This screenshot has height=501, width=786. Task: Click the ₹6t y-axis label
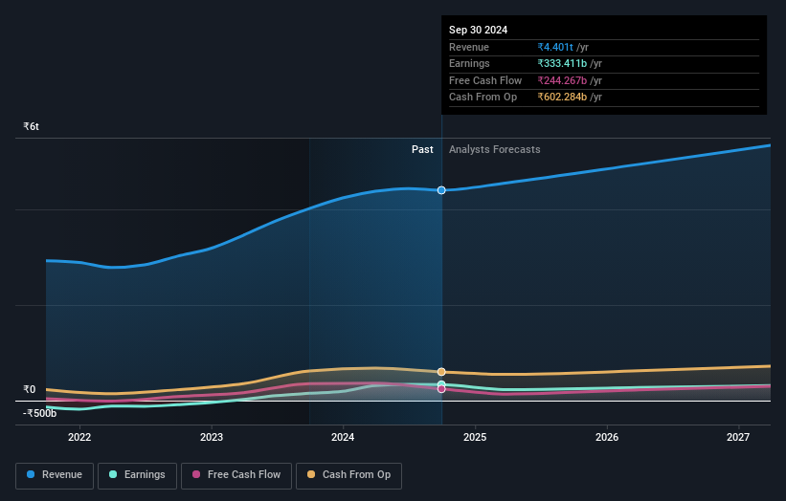pos(31,126)
